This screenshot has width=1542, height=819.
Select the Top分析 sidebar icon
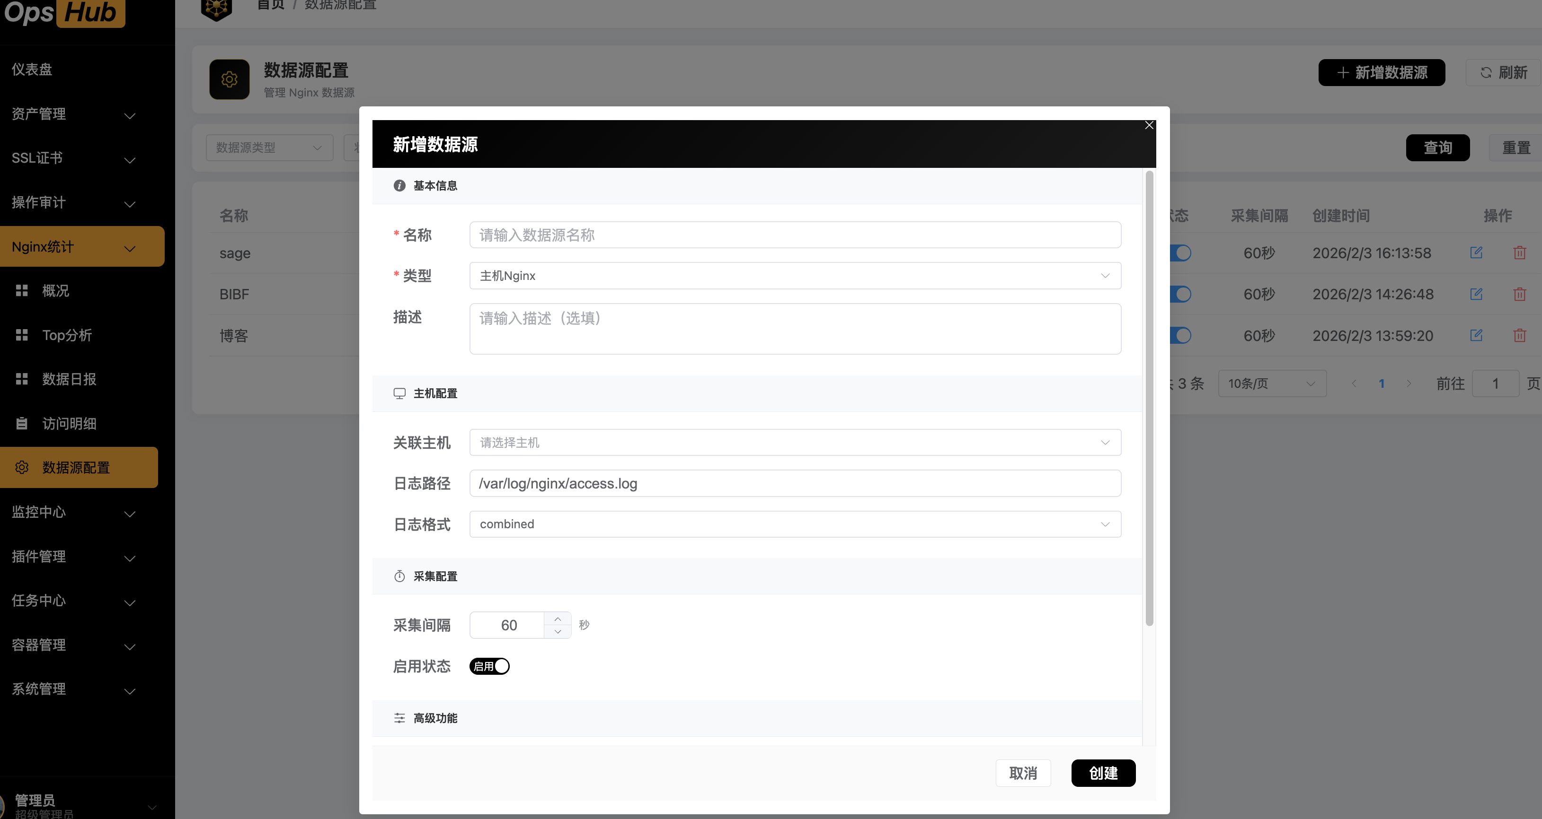[22, 335]
